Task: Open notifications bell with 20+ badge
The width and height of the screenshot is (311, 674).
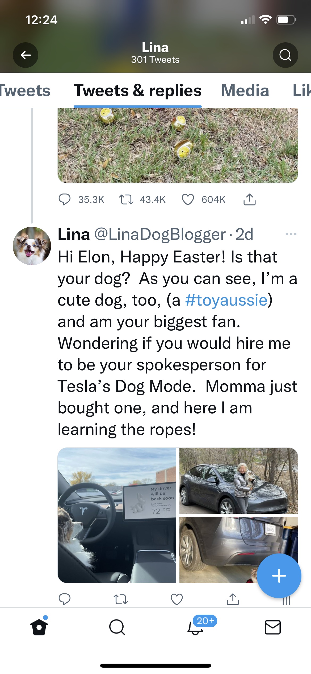Action: click(x=196, y=627)
